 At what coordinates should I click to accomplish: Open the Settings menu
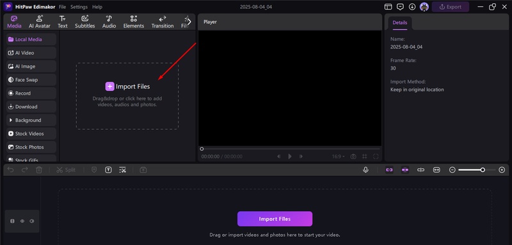point(79,7)
